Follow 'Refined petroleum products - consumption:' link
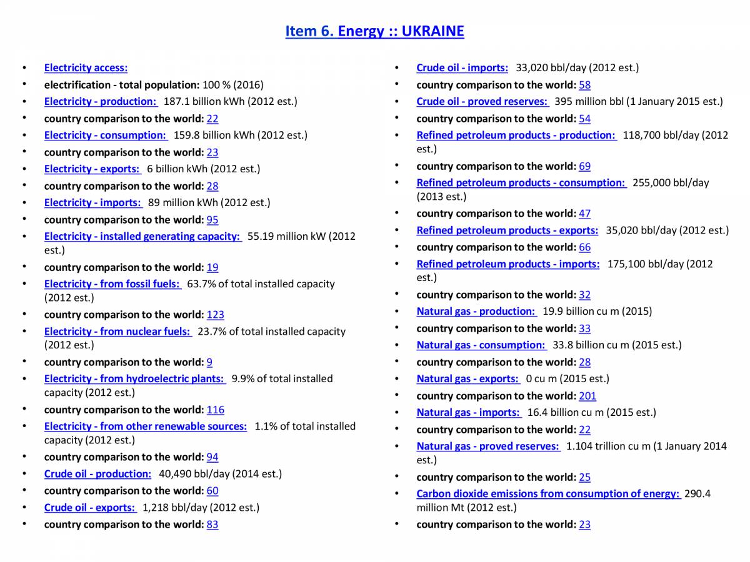 coord(521,183)
